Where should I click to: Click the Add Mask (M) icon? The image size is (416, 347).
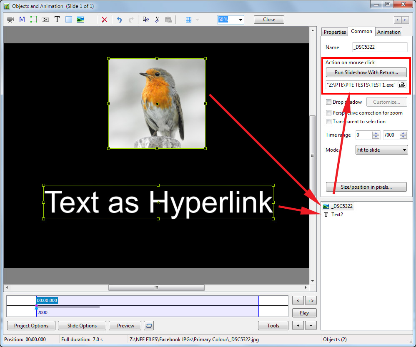coord(22,19)
